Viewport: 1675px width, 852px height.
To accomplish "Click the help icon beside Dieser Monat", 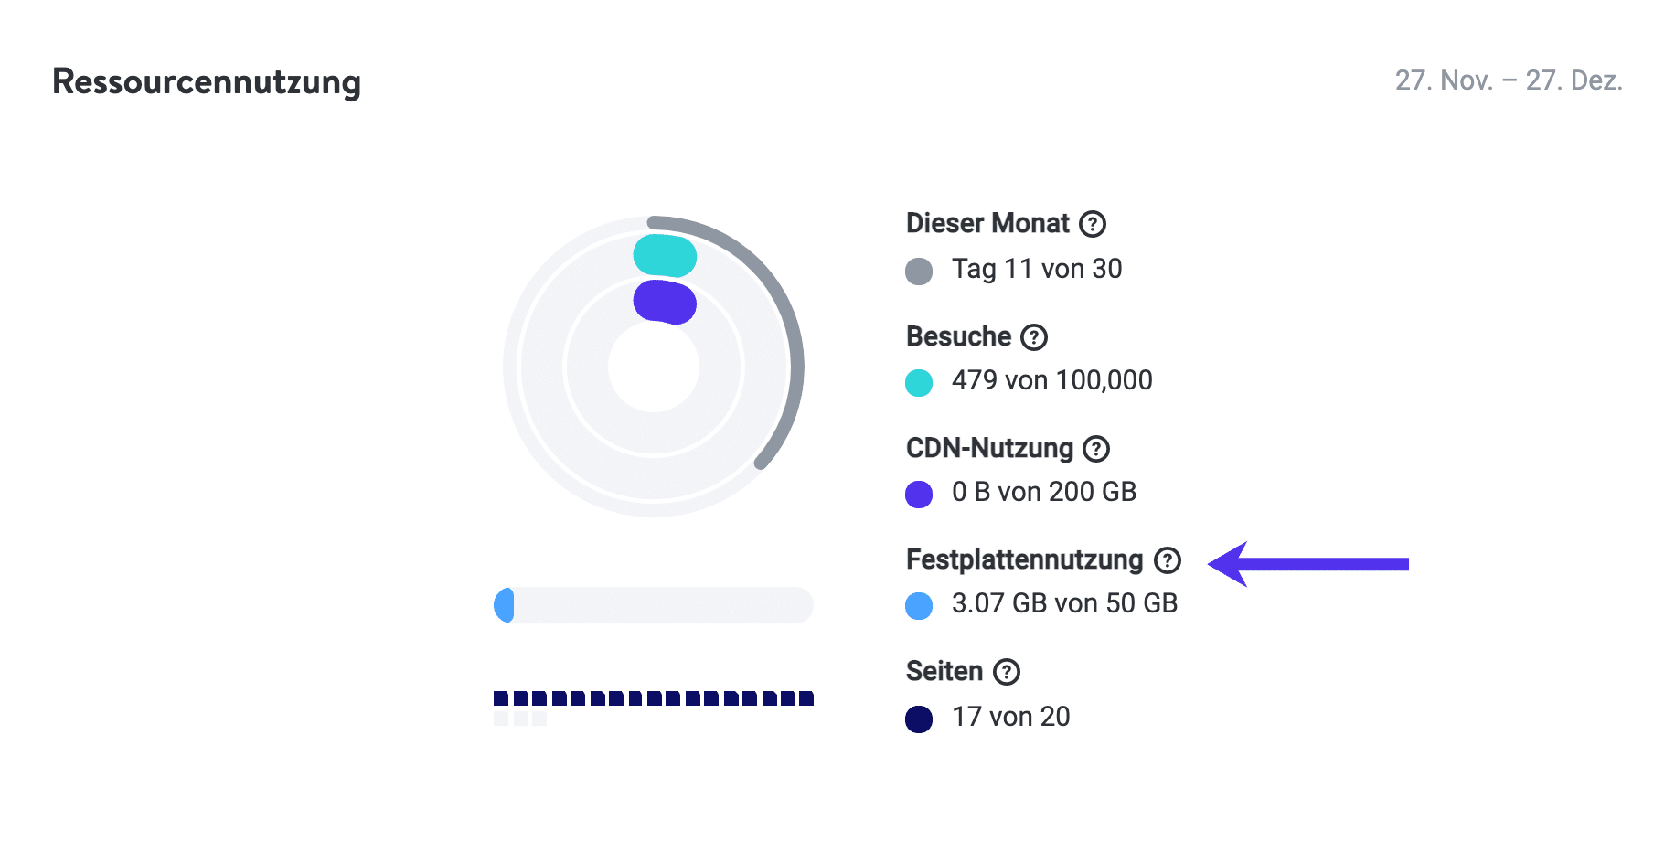I will (x=1093, y=224).
